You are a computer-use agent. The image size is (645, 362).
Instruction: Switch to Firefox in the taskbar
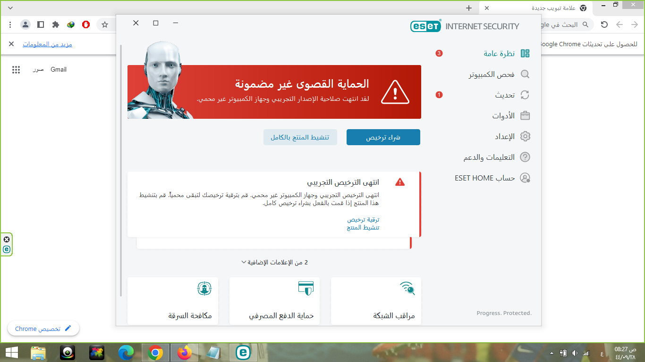pyautogui.click(x=185, y=353)
